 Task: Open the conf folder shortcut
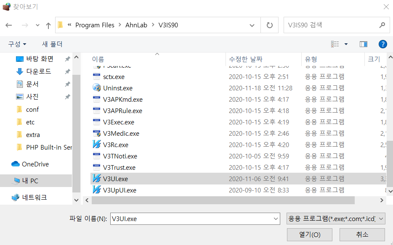pyautogui.click(x=32, y=109)
